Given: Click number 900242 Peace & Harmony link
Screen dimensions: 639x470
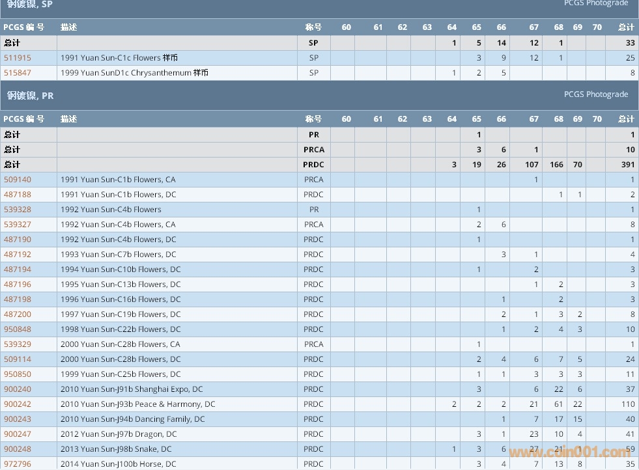Looking at the screenshot, I should (x=18, y=404).
